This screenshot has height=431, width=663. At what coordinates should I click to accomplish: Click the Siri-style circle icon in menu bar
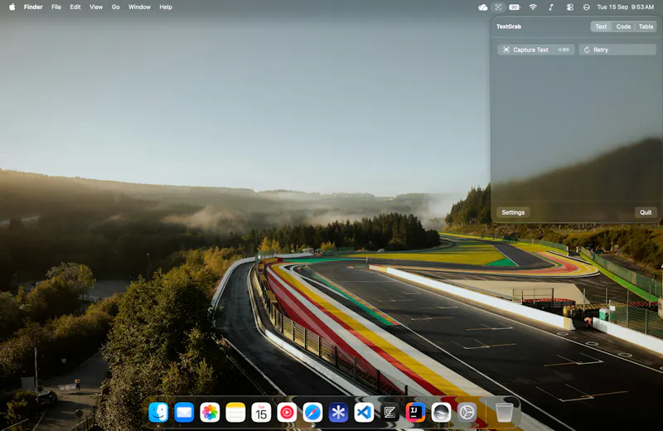pyautogui.click(x=587, y=7)
